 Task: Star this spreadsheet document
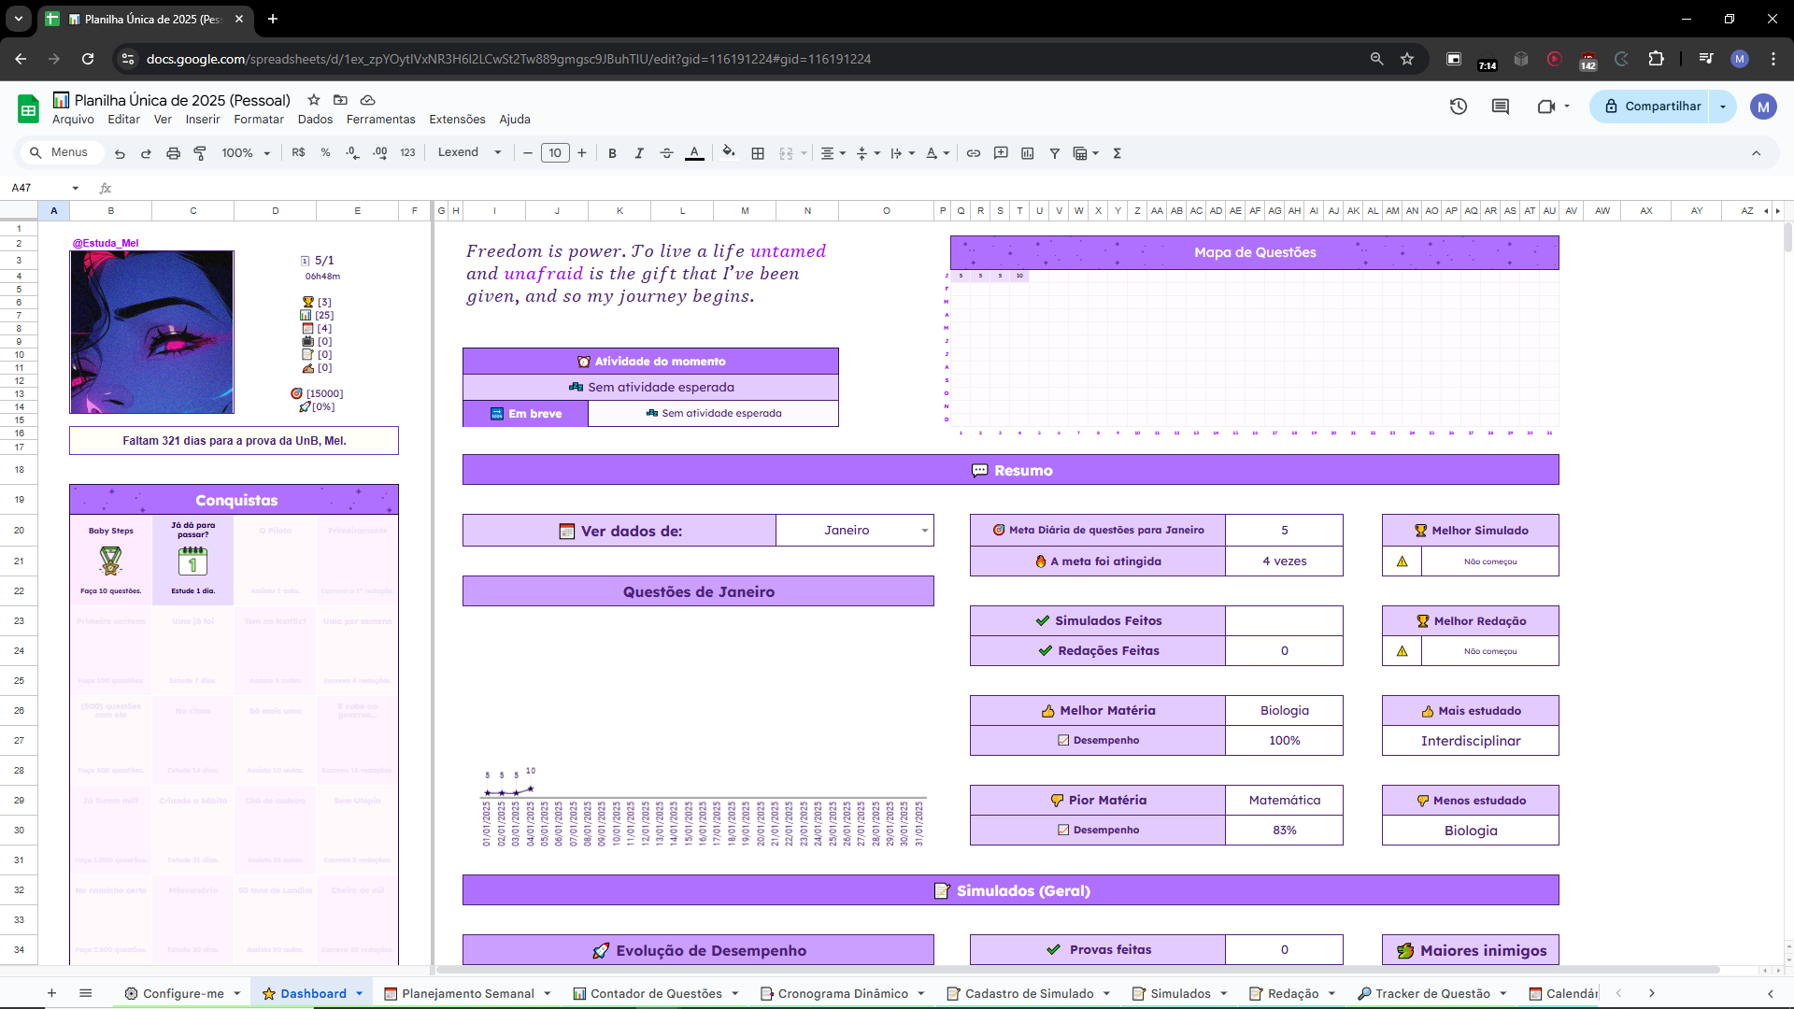point(314,100)
